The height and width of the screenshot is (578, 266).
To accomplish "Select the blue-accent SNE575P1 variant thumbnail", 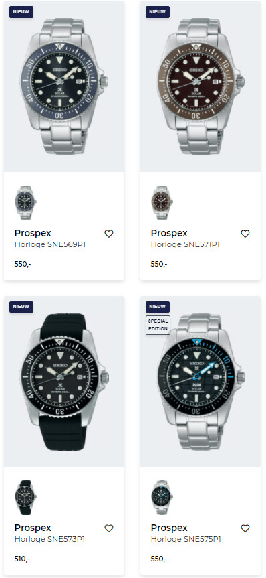I will click(x=162, y=498).
